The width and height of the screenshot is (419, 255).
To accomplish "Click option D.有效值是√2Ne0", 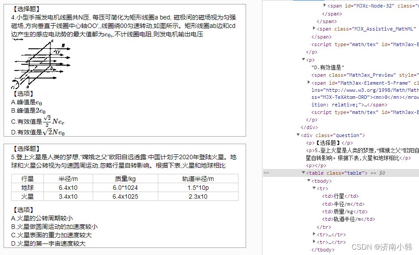I will (x=38, y=132).
